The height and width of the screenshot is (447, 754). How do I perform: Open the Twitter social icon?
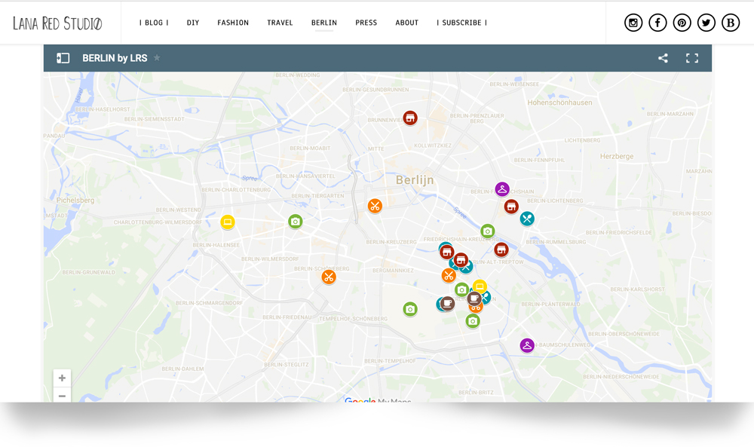pos(706,23)
